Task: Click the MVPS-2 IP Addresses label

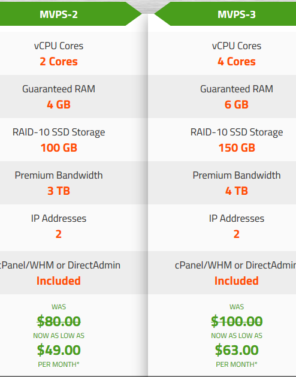Action: point(59,219)
